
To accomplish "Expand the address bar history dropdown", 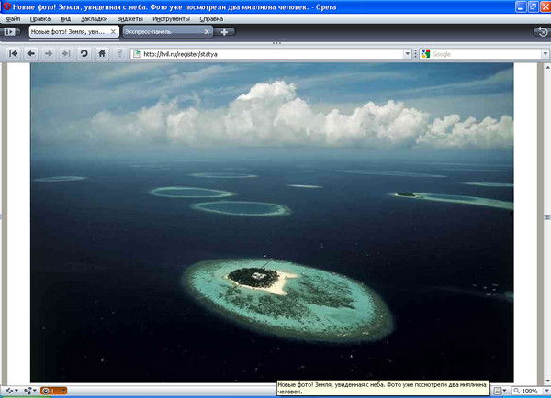I will pyautogui.click(x=408, y=54).
